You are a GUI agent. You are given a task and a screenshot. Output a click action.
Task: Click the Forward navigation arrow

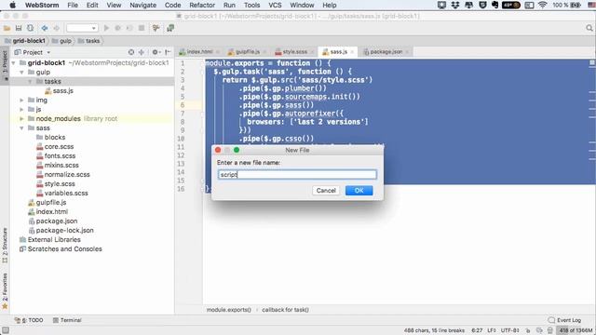click(x=56, y=28)
